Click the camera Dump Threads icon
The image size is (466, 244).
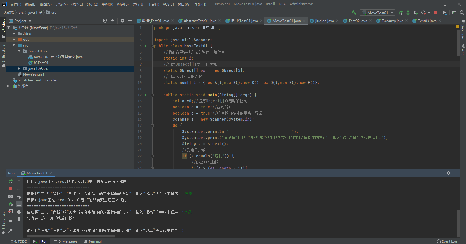point(10,196)
